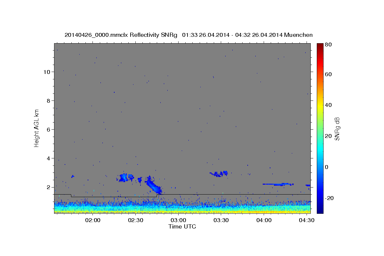Image resolution: width=384 pixels, height=256 pixels.
Task: Click the 04:30 time tick label
Action: [x=306, y=220]
